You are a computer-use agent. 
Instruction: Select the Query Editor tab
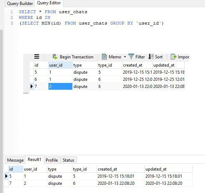tap(49, 3)
